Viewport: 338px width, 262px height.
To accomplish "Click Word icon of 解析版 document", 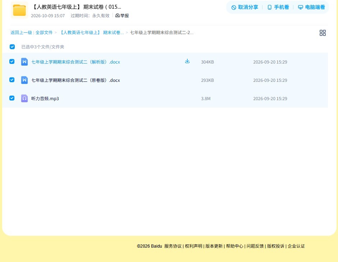I will (x=24, y=62).
